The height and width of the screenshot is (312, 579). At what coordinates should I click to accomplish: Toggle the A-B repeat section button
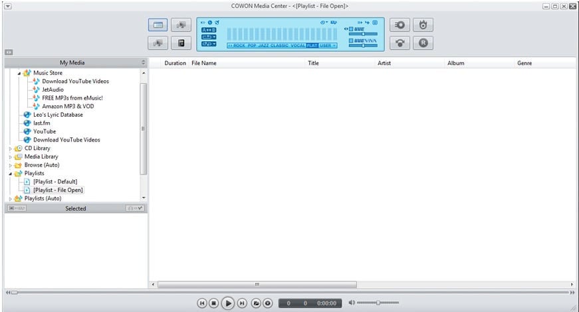coord(209,30)
